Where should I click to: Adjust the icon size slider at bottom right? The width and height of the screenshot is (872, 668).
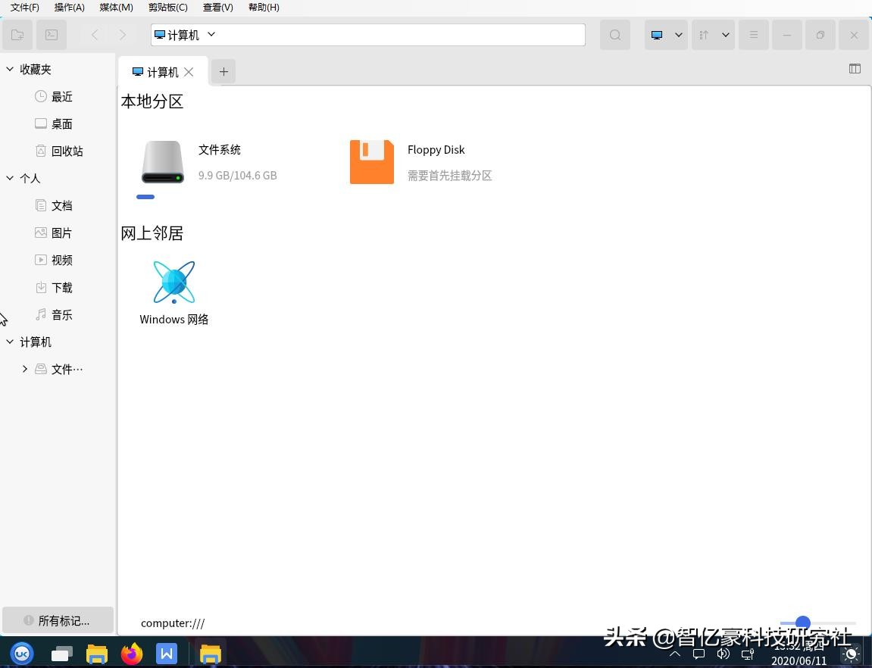point(802,622)
